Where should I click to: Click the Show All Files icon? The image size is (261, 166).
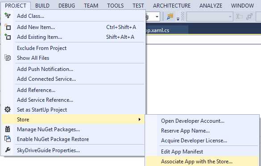[x=8, y=58]
